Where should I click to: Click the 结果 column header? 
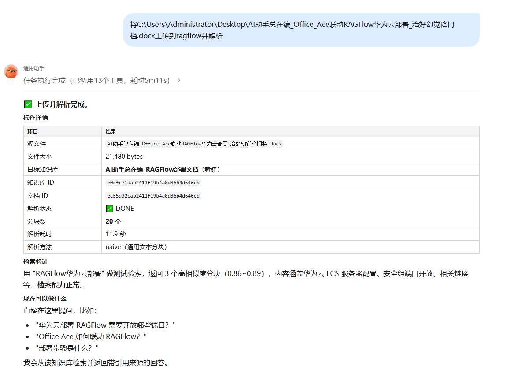pos(111,132)
